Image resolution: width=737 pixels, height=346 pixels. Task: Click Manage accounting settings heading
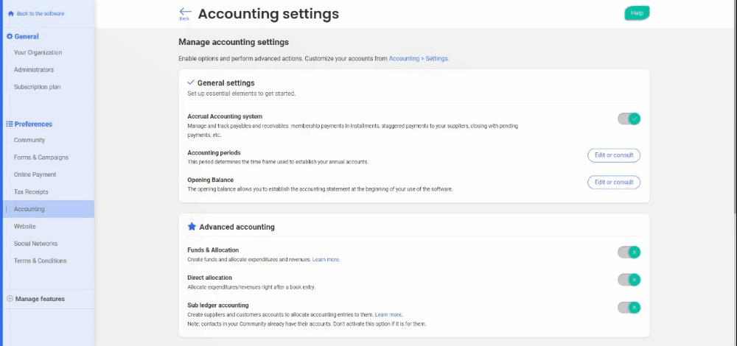234,42
